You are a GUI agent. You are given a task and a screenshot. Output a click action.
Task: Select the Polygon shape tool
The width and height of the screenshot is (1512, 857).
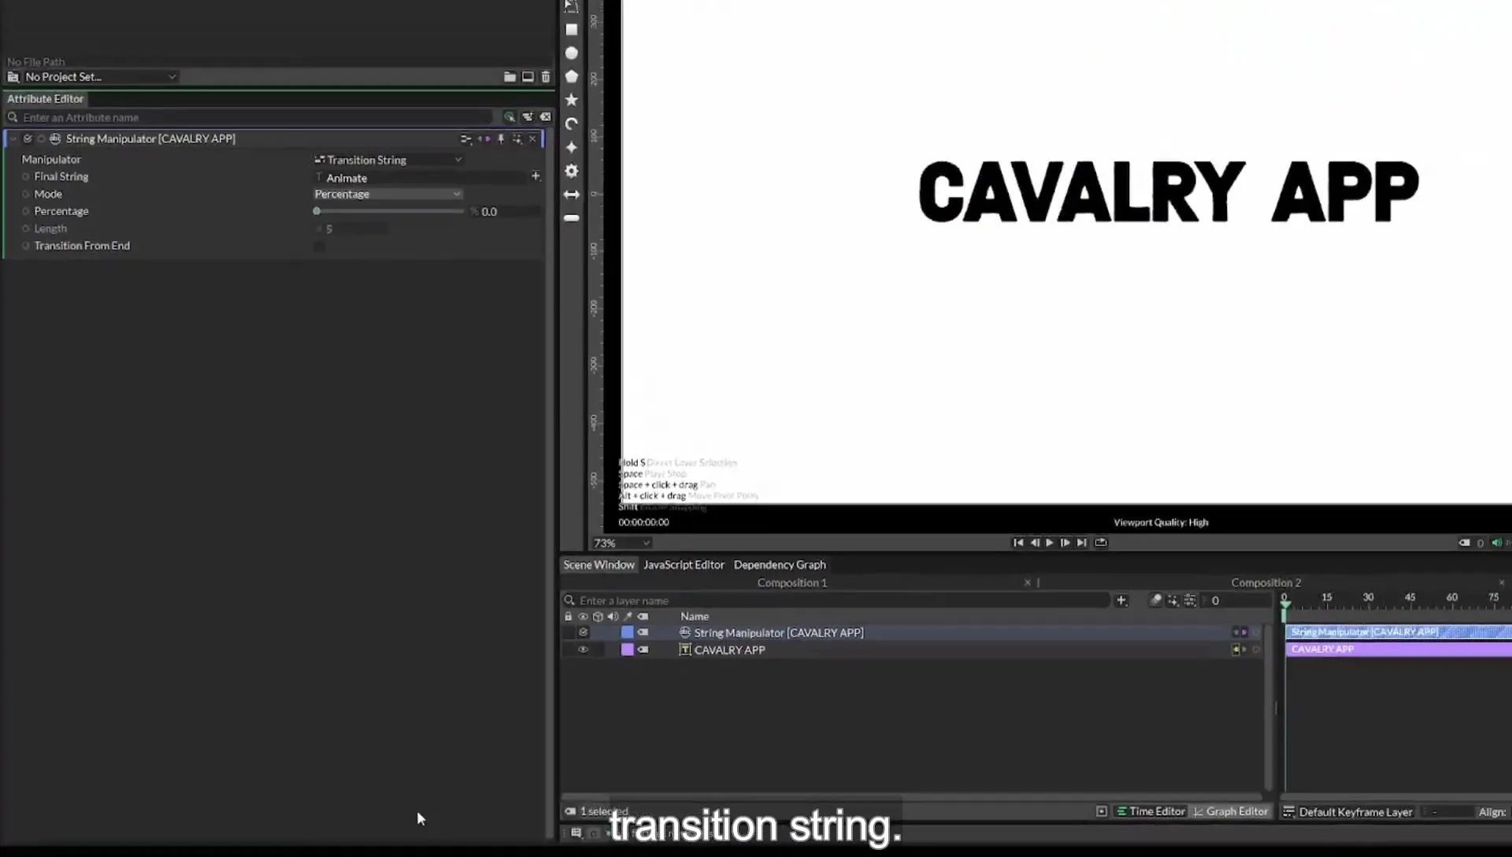coord(572,76)
